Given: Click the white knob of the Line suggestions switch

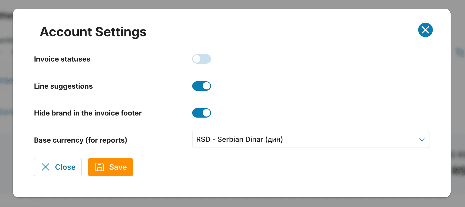Looking at the screenshot, I should click(x=206, y=86).
